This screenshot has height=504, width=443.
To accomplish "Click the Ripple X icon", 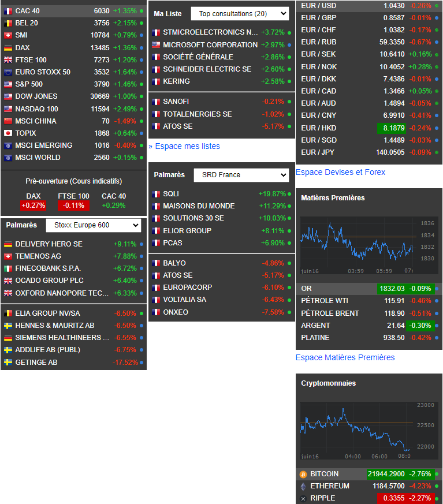I will tap(303, 499).
